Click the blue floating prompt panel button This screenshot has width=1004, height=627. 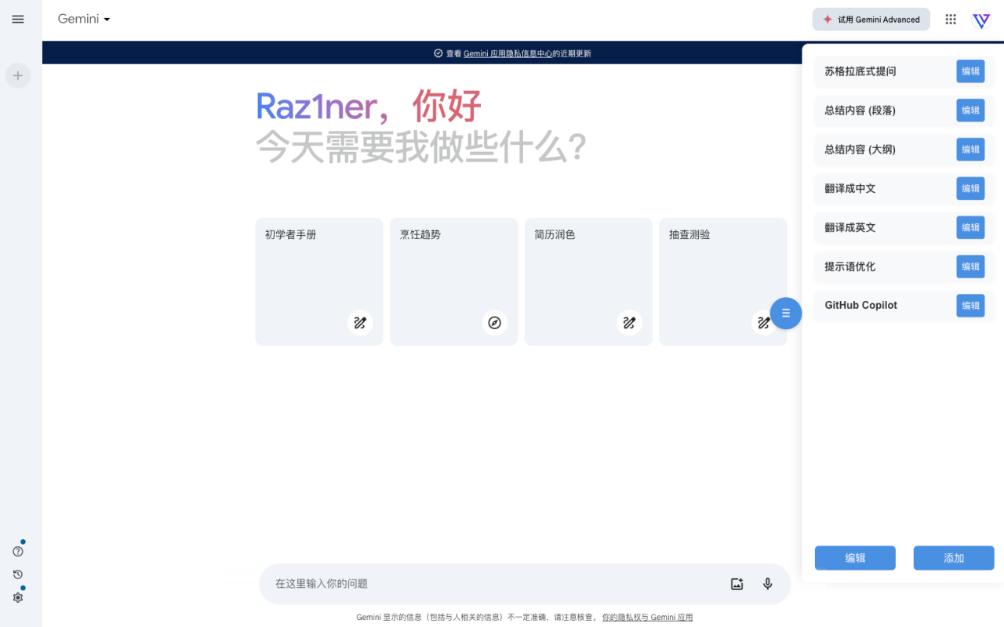786,313
